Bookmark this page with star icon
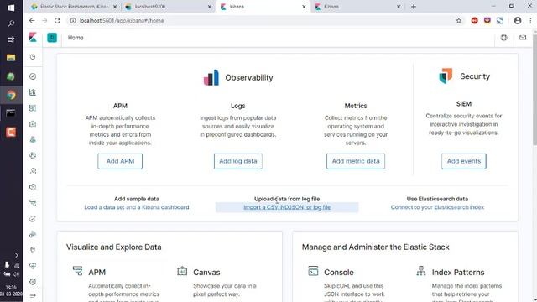Image resolution: width=537 pixels, height=302 pixels. [459, 20]
